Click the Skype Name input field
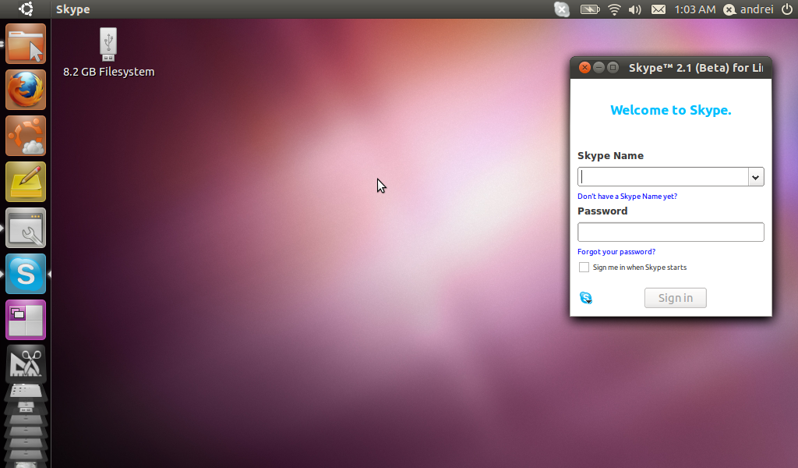 pos(662,177)
